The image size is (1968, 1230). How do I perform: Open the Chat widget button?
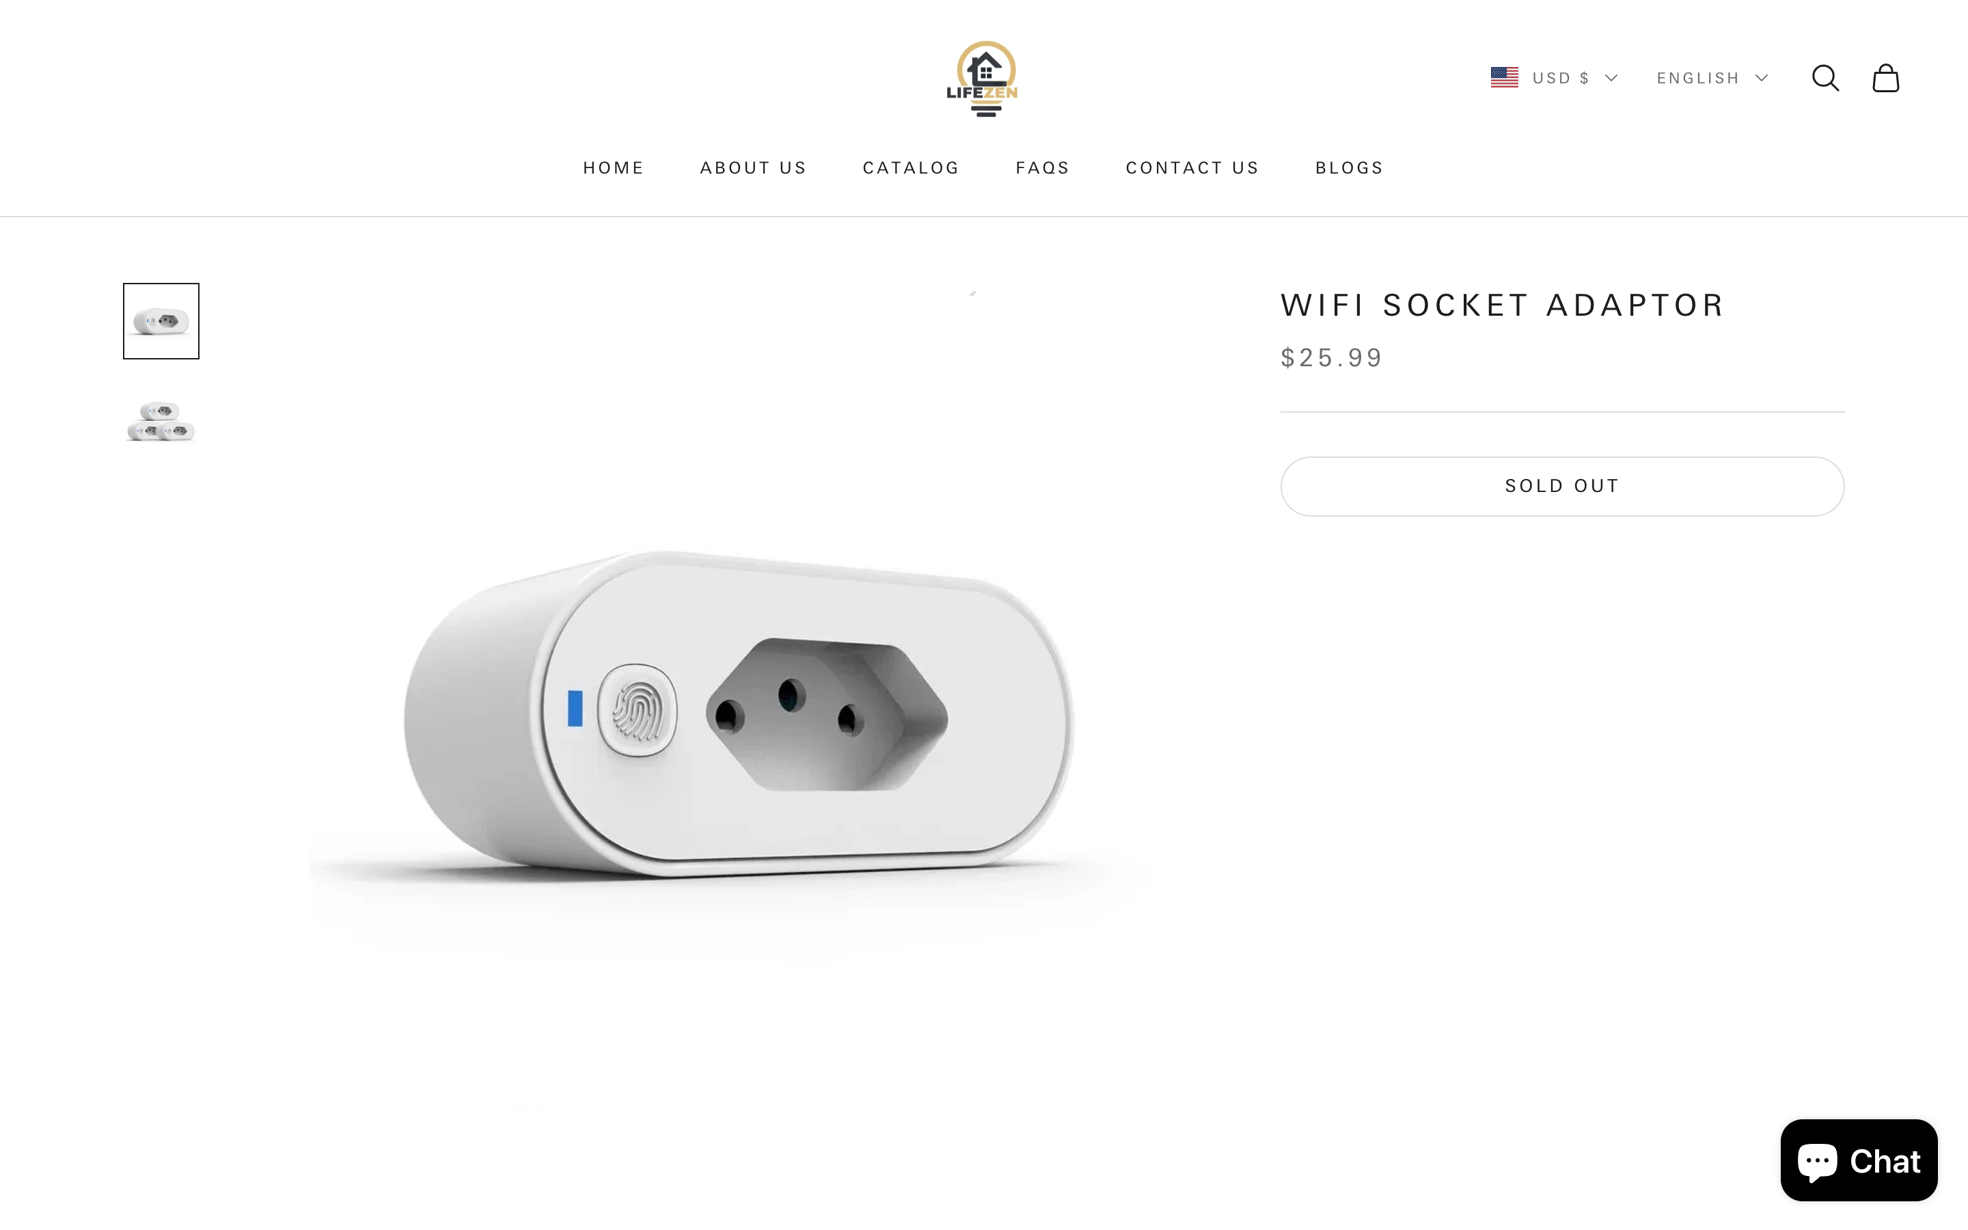pos(1858,1160)
